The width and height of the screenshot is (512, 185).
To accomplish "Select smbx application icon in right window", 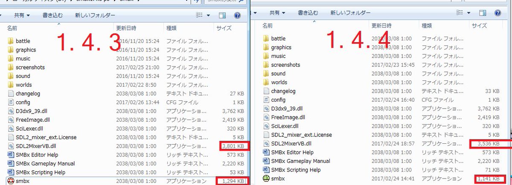I will pyautogui.click(x=266, y=179).
